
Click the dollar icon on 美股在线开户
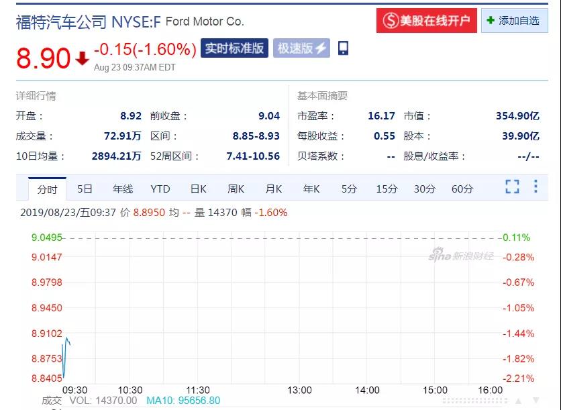click(x=391, y=21)
